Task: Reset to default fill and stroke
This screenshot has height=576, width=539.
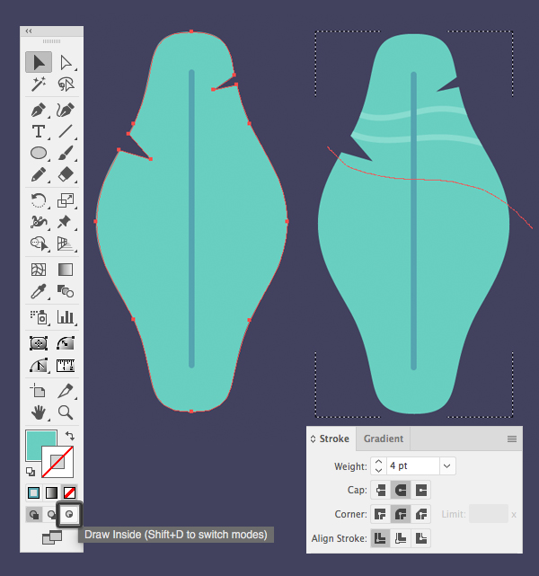Action: click(x=31, y=471)
